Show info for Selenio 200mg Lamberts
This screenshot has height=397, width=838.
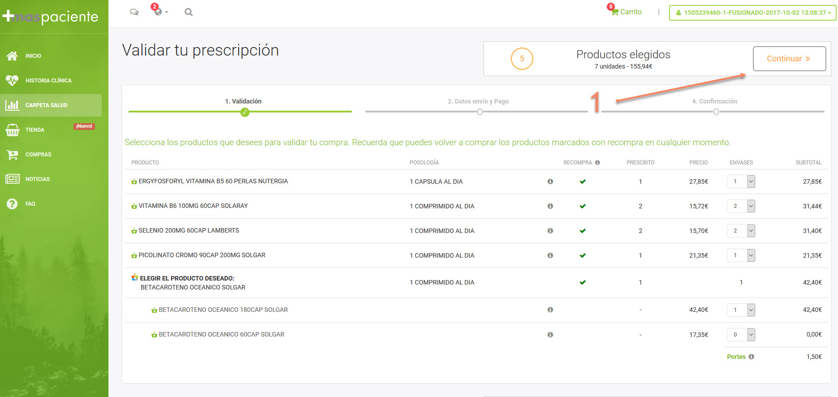pos(550,231)
